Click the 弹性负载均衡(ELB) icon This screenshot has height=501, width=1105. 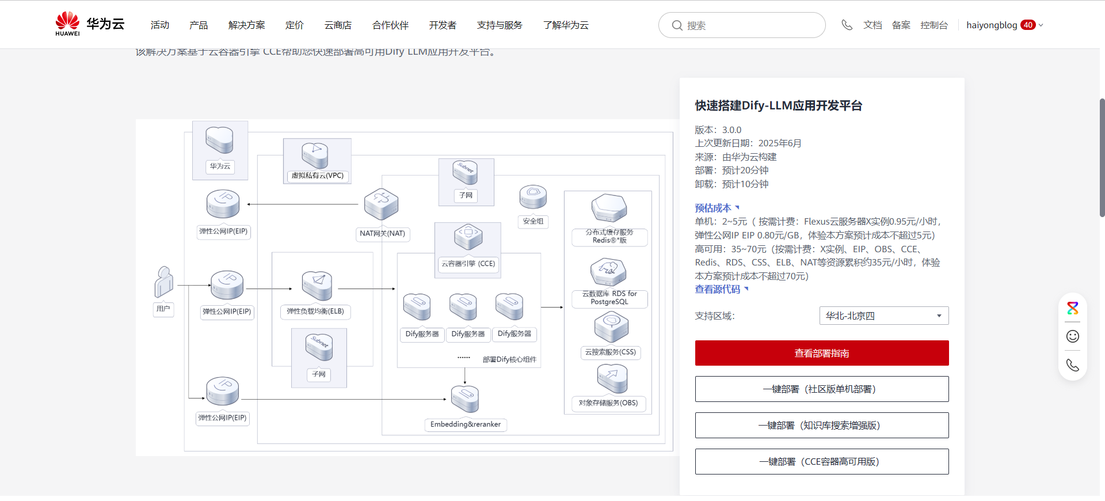pos(317,286)
